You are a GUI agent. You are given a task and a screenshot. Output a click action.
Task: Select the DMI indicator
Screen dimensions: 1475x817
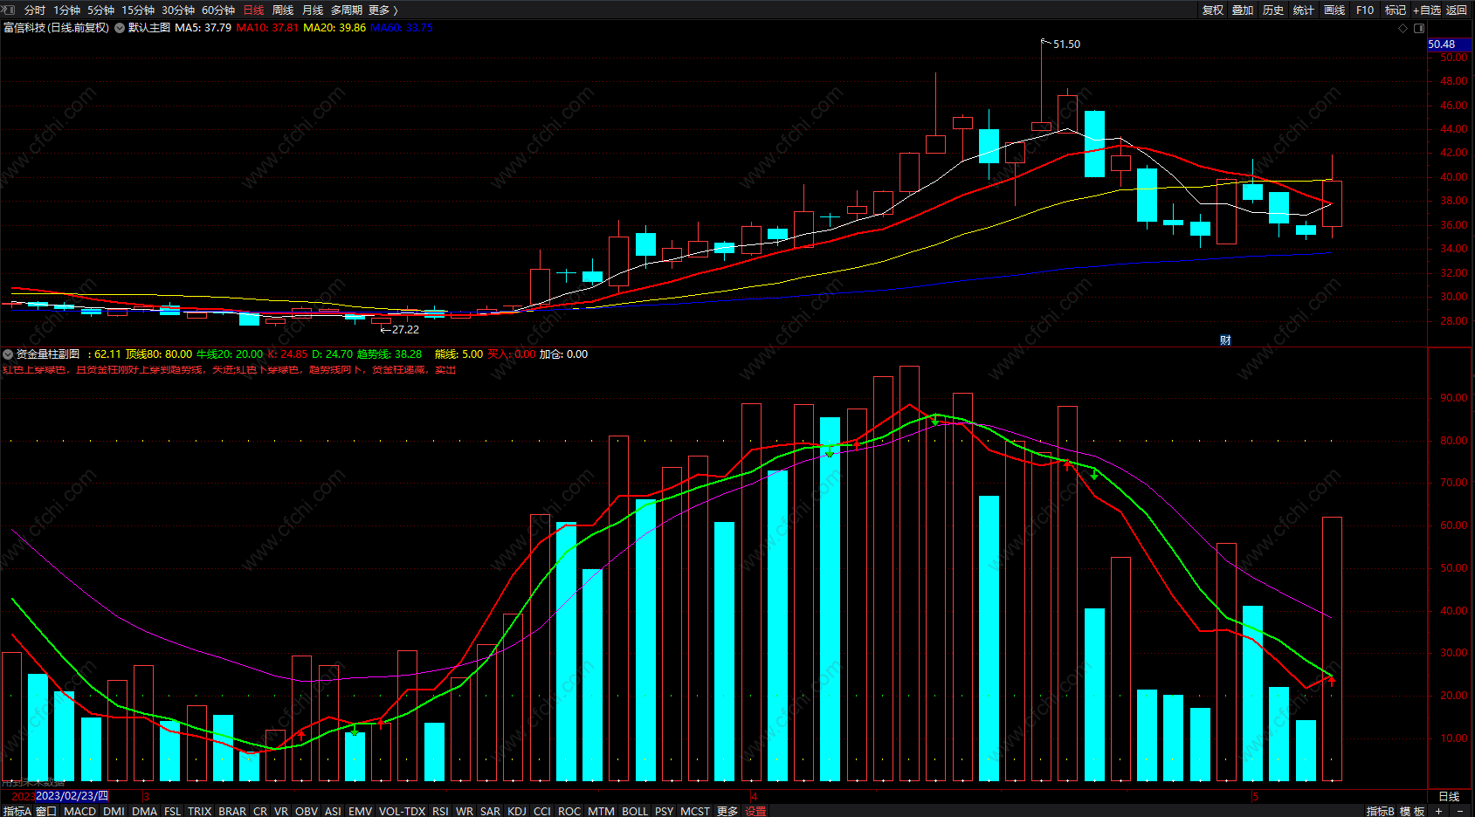[114, 811]
